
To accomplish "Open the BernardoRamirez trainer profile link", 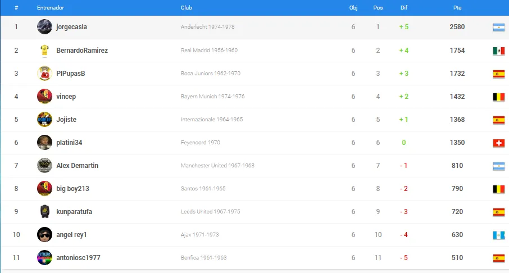I will tap(82, 51).
